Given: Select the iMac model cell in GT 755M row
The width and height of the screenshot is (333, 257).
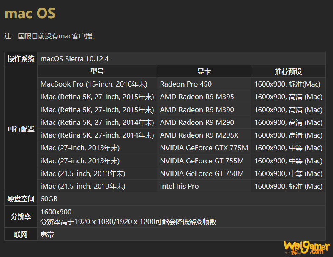Looking at the screenshot, I should pos(97,161).
